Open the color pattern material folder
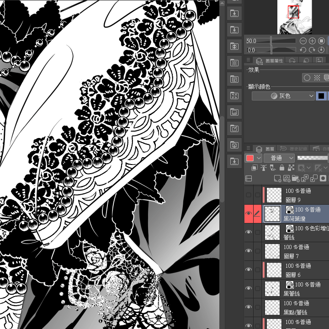 (234, 46)
